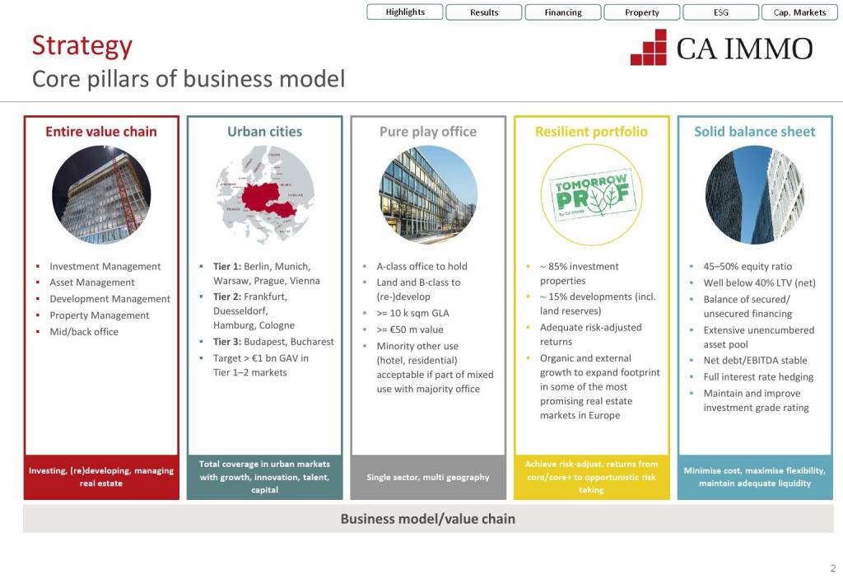Open the Highlights tab
This screenshot has width=843, height=584.
[x=405, y=12]
